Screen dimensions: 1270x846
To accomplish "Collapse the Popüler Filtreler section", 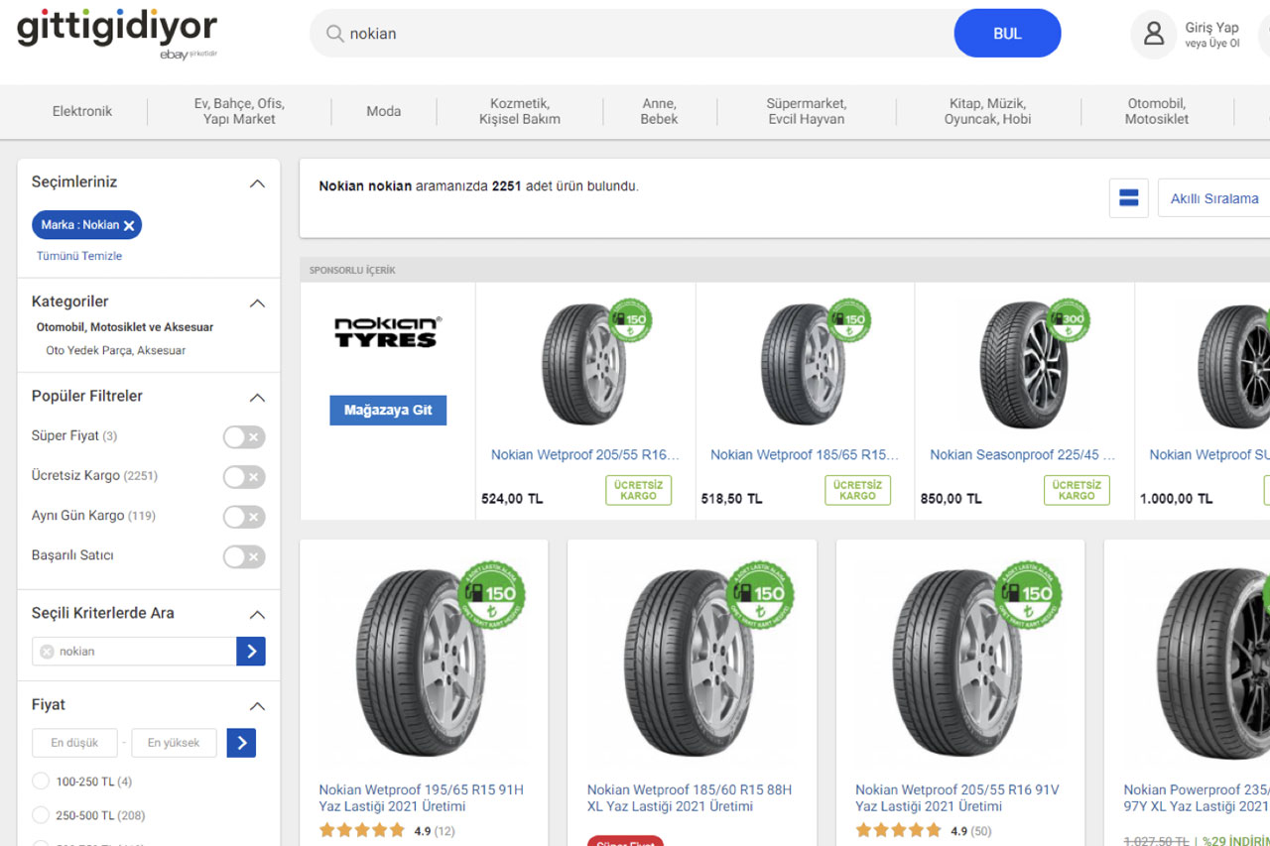I will [257, 398].
